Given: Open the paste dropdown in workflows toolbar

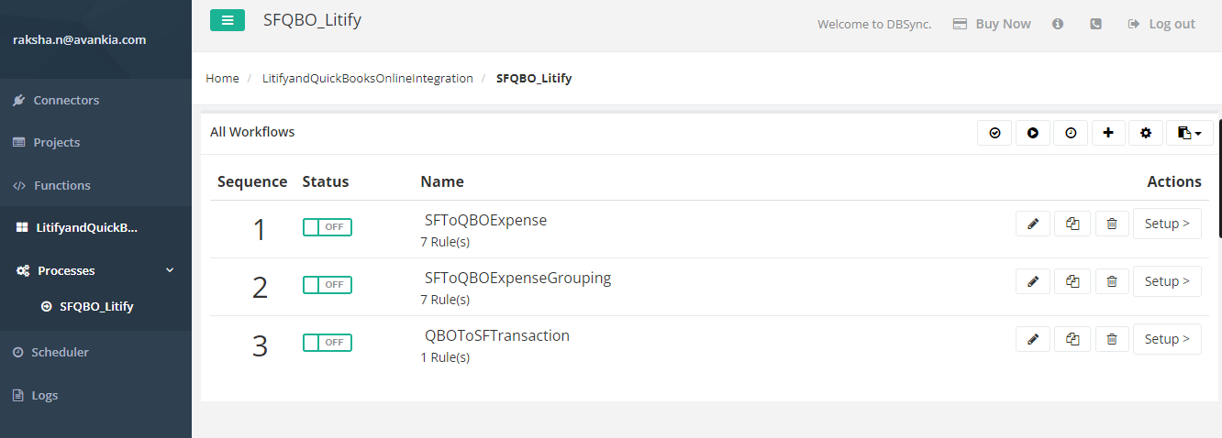Looking at the screenshot, I should tap(1189, 133).
